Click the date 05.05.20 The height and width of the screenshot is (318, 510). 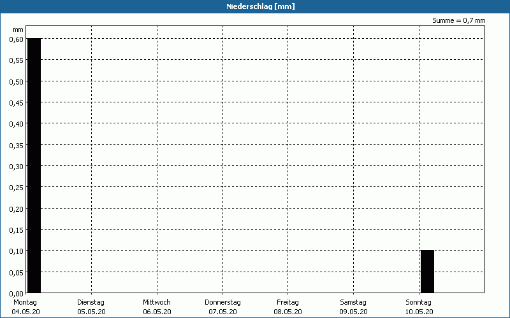(91, 312)
